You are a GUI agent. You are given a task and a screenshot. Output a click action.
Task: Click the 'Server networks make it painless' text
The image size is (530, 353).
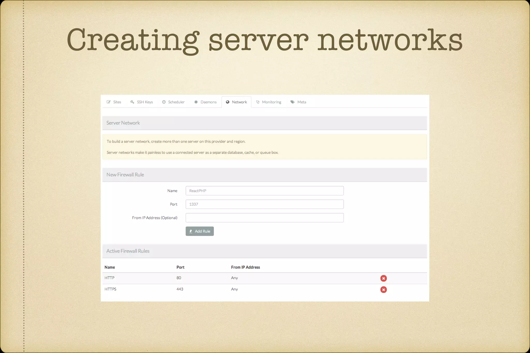pyautogui.click(x=193, y=153)
